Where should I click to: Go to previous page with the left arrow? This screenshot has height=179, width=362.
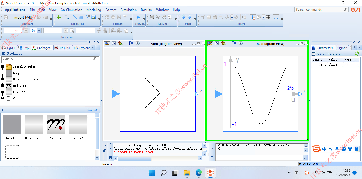[x=183, y=17]
